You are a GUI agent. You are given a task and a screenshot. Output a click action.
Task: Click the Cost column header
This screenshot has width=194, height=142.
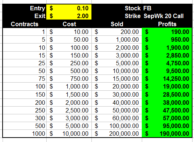[69, 24]
